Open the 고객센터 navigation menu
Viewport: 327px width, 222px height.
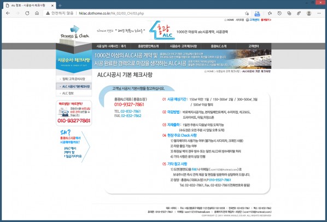point(253,46)
